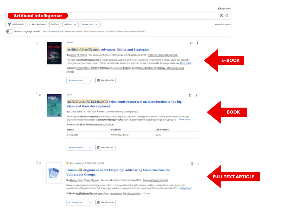Enable the Peer Reviewed filter
Screen dimensions: 281x211
pyautogui.click(x=38, y=24)
